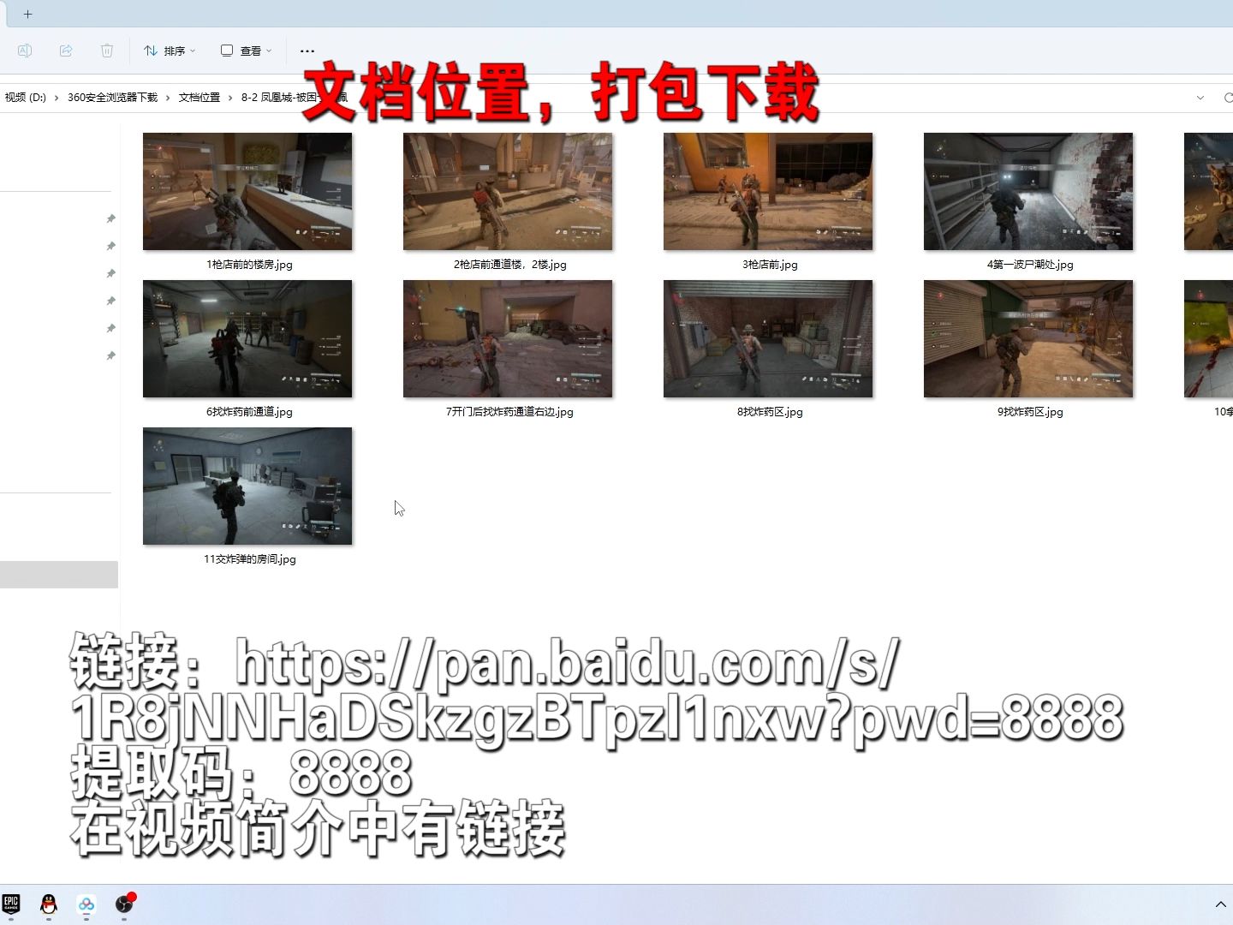Open address bar history dropdown arrow
Viewport: 1233px width, 925px height.
1200,98
